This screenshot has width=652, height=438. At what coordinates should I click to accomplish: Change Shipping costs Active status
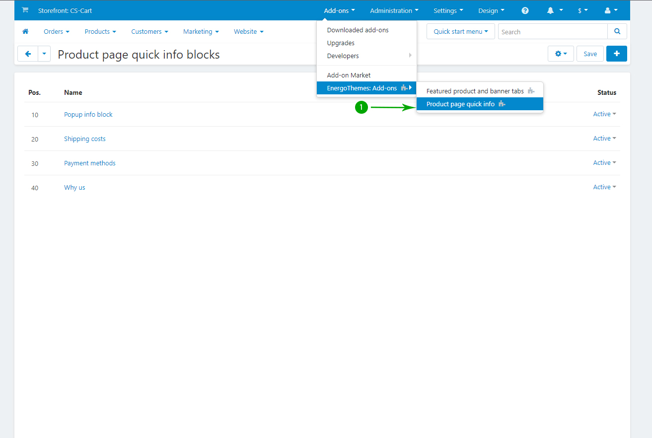click(604, 139)
